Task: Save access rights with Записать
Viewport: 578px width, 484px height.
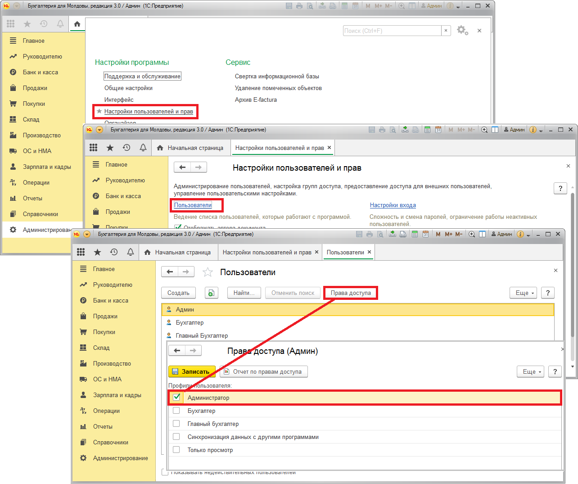Action: (x=192, y=371)
